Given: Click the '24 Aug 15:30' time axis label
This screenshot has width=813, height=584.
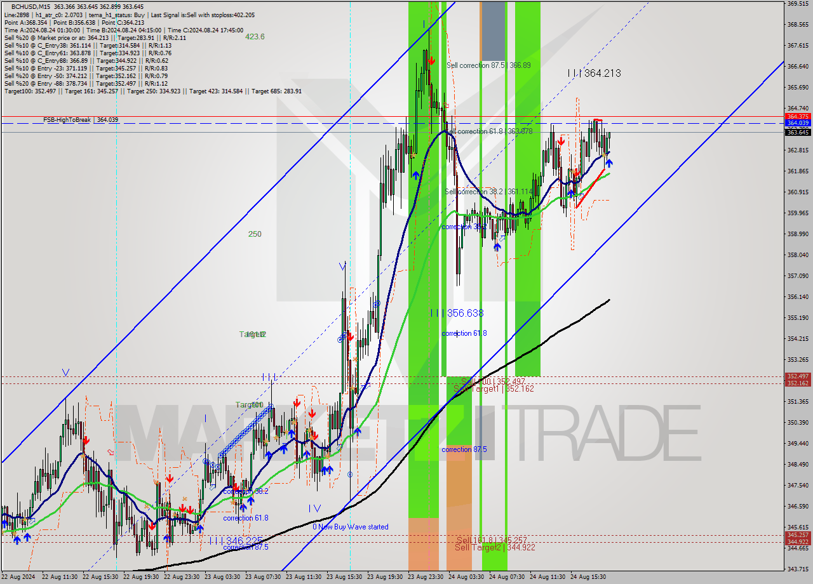Looking at the screenshot, I should (589, 577).
